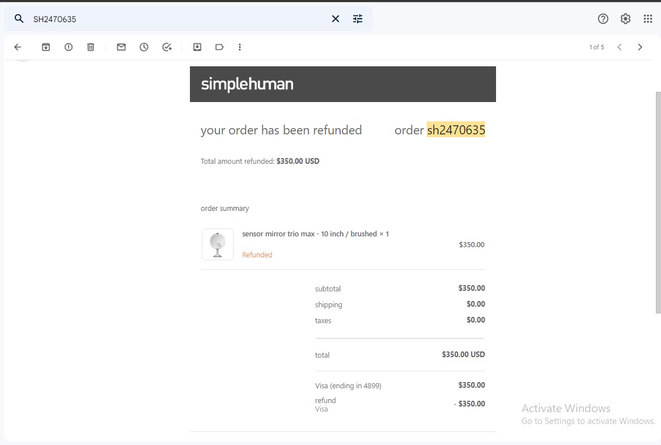
Task: Open the Support help icon
Action: [603, 19]
